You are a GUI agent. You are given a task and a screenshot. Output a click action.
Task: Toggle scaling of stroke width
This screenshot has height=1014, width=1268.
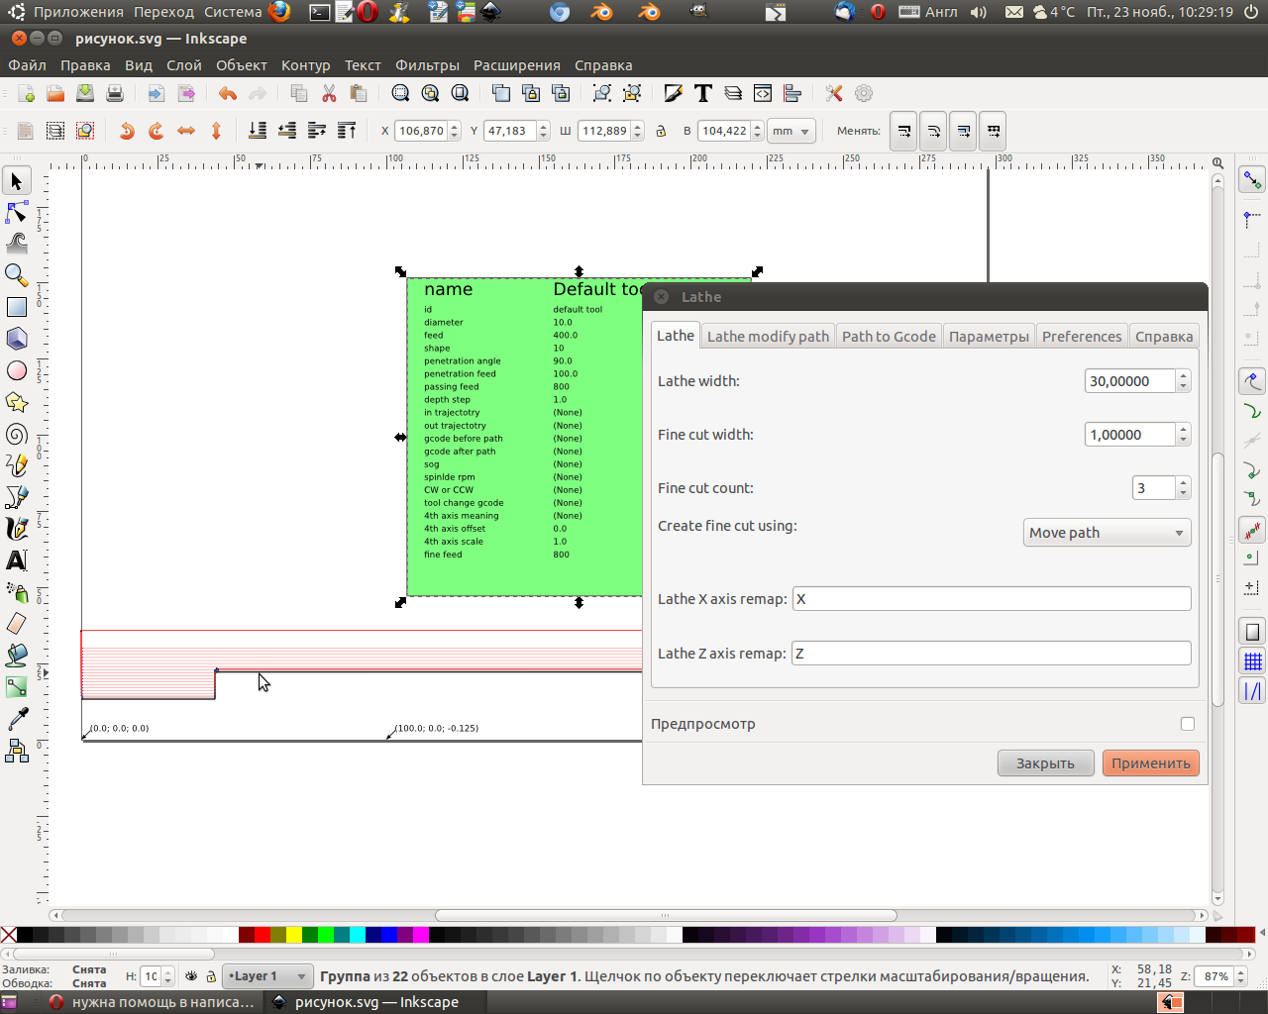(902, 131)
